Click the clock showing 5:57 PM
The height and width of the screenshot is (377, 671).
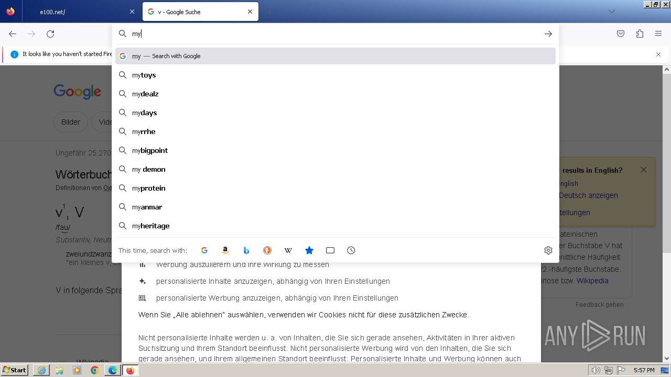click(644, 370)
